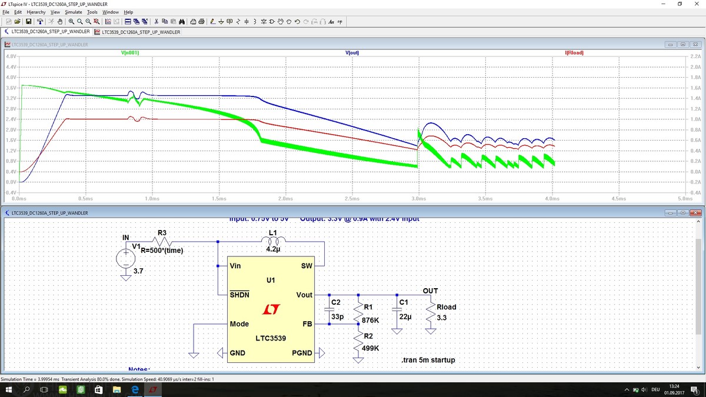Place an inductor from the toolbar
This screenshot has height=397, width=706.
point(255,22)
